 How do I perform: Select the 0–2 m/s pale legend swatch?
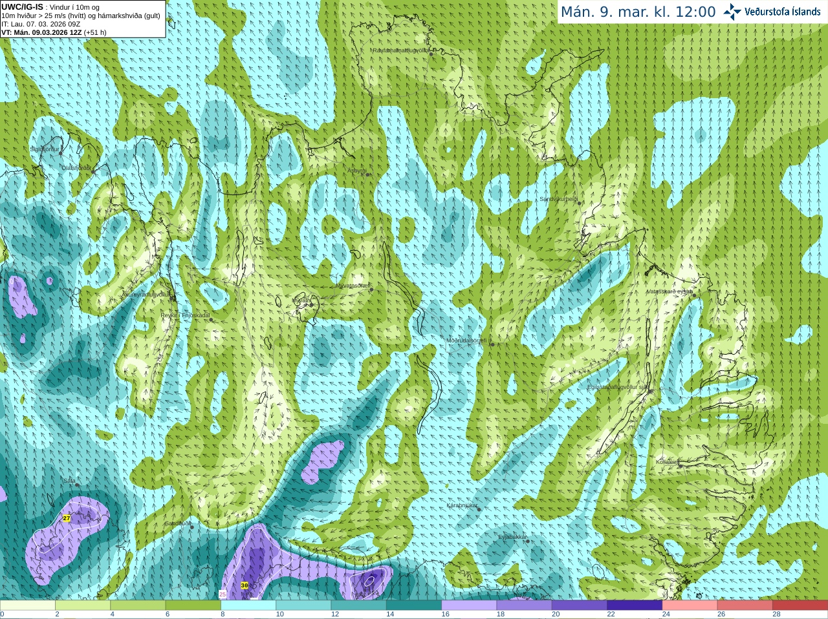coord(28,605)
